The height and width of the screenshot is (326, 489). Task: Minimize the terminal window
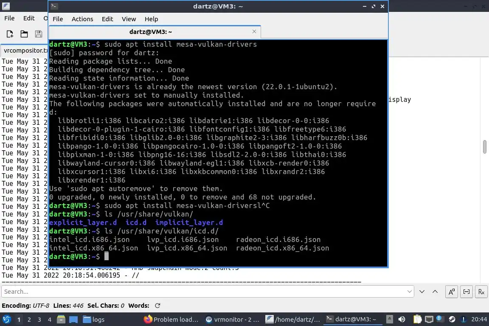click(x=364, y=6)
